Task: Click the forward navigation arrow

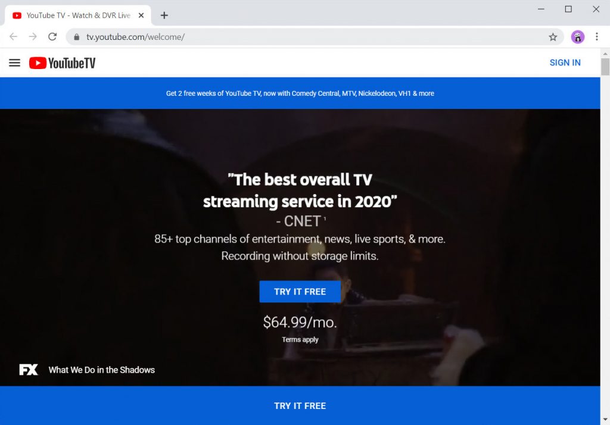Action: (x=33, y=36)
